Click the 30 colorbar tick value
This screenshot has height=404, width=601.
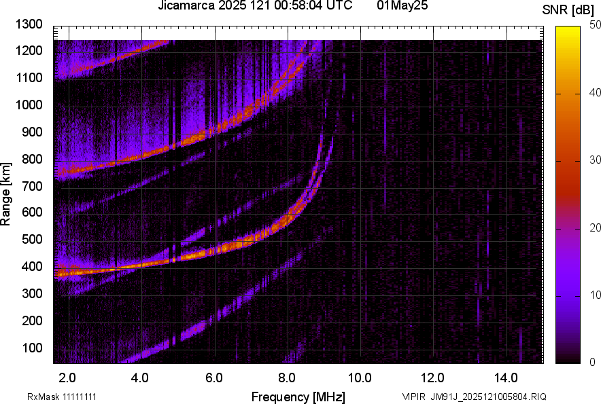click(595, 160)
